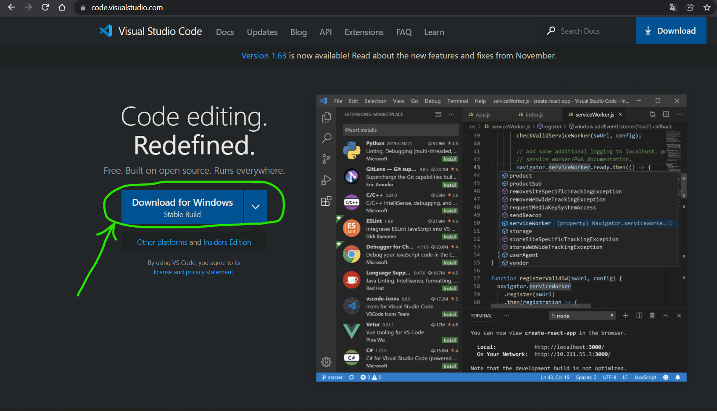Click the extensions filter lines icon
Viewport: 717px width, 411px height.
438,114
